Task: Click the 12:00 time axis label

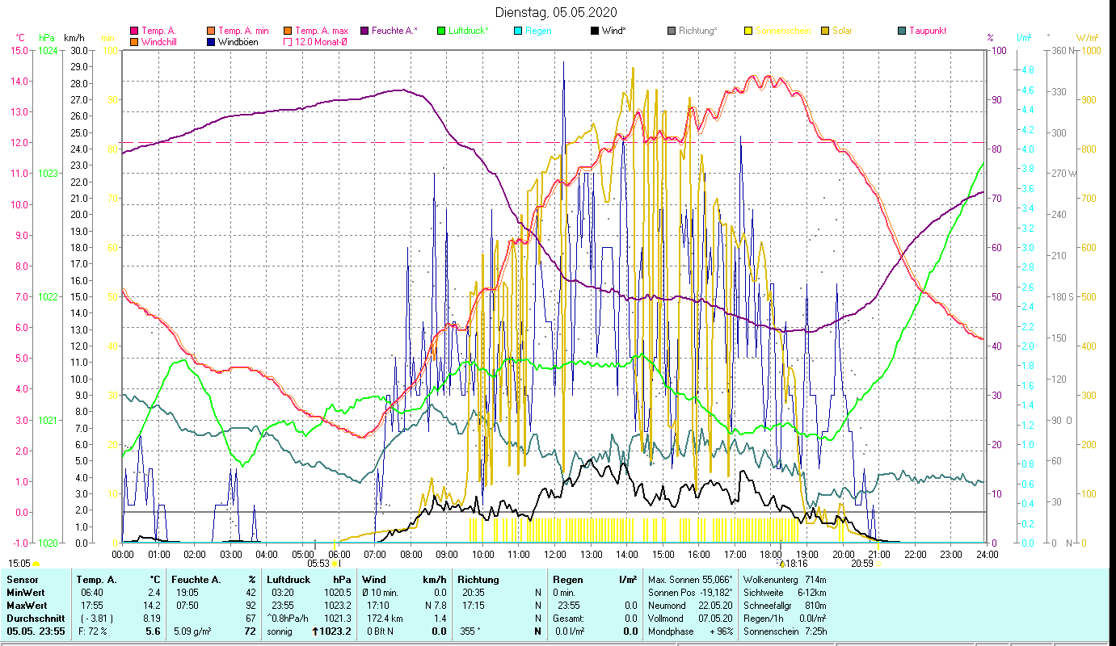Action: coord(555,554)
